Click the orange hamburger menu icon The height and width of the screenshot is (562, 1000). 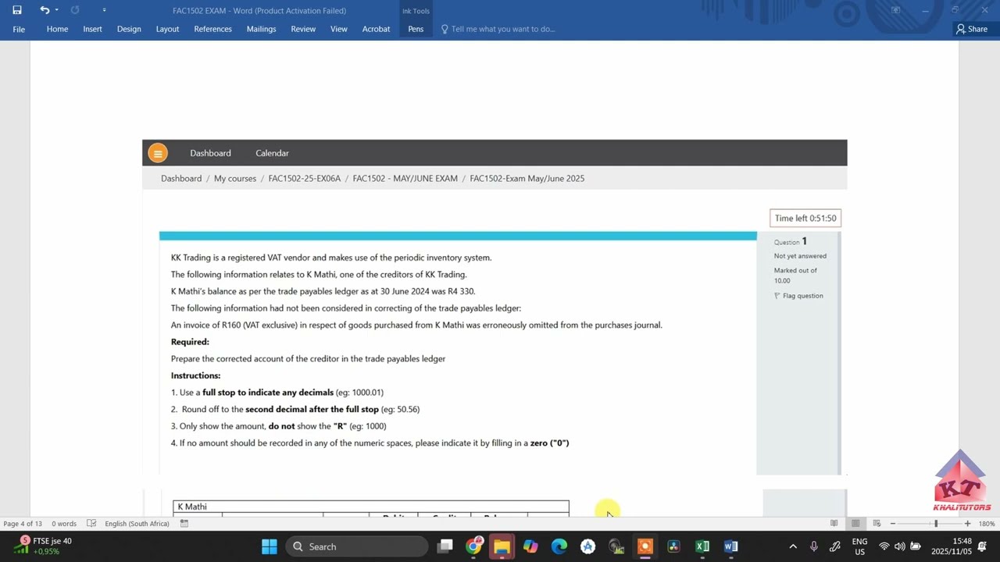click(158, 153)
